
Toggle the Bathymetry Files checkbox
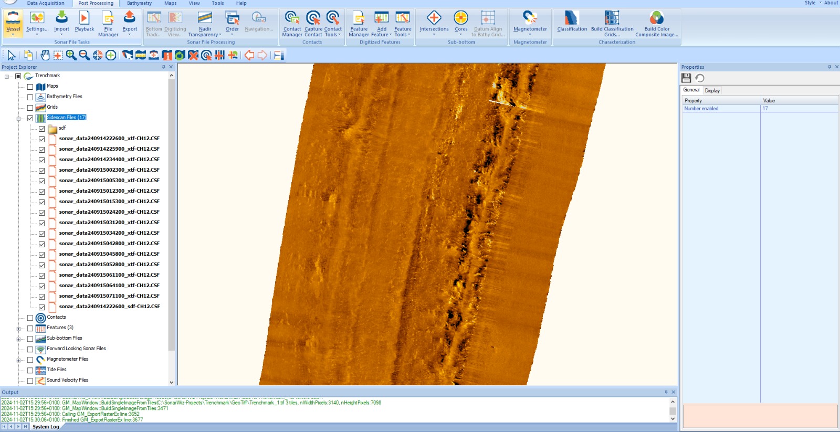[x=30, y=97]
